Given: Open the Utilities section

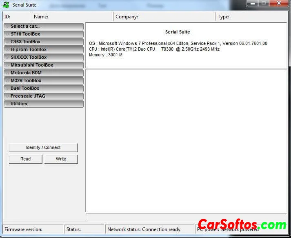Looking at the screenshot, I should point(44,104).
